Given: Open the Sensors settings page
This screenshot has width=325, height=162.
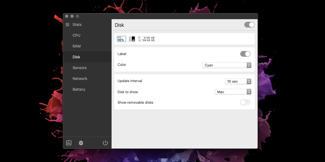Looking at the screenshot, I should (x=80, y=68).
